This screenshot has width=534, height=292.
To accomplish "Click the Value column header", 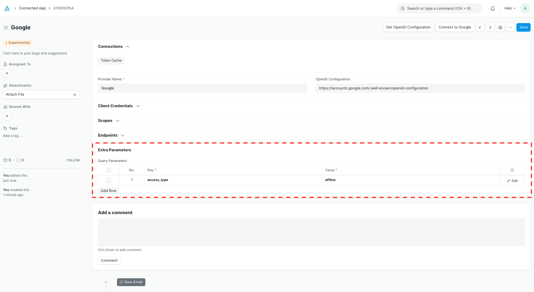I will [x=411, y=170].
